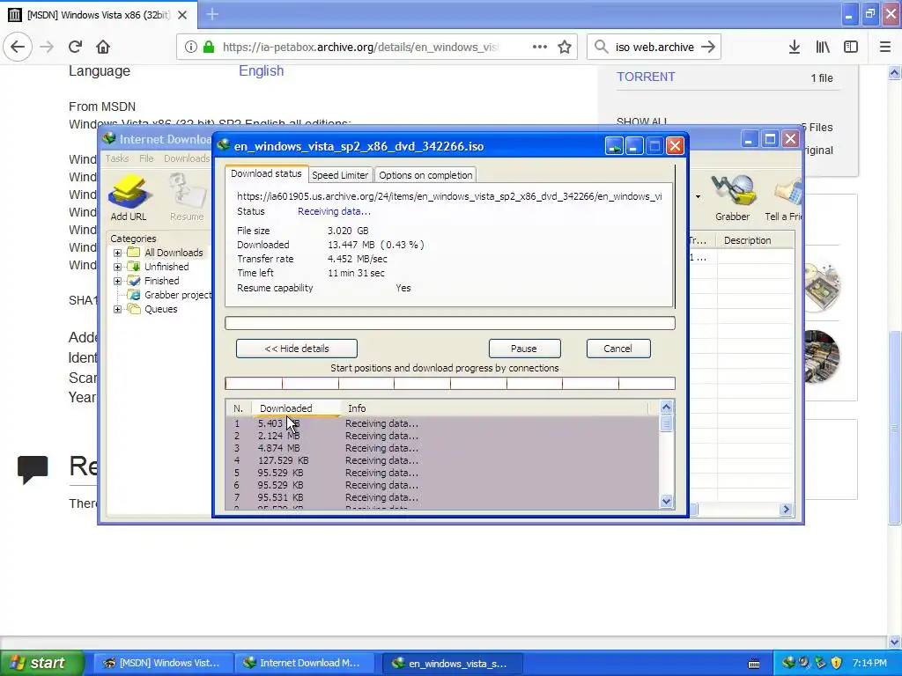Open the IDM File menu
The width and height of the screenshot is (902, 676).
click(x=146, y=158)
